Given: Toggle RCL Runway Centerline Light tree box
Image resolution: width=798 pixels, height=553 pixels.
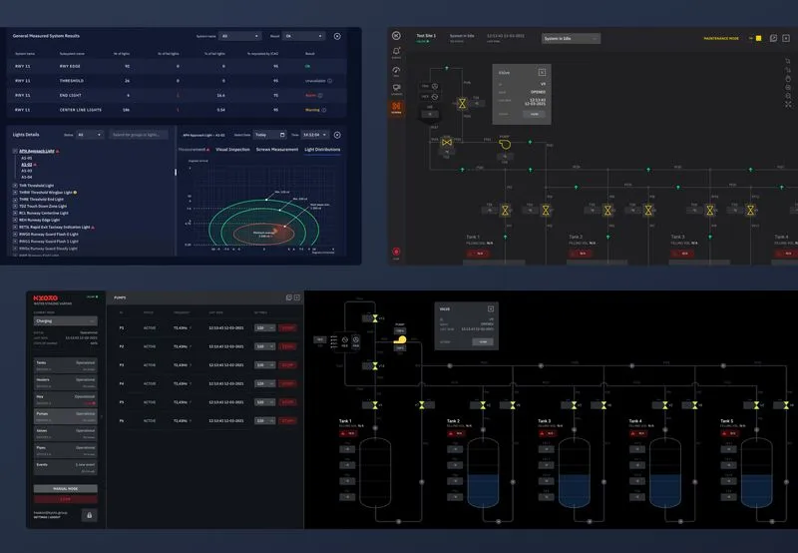Looking at the screenshot, I should [x=15, y=214].
